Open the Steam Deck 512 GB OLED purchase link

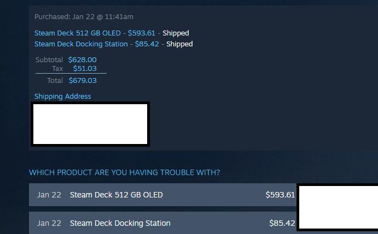coord(77,33)
